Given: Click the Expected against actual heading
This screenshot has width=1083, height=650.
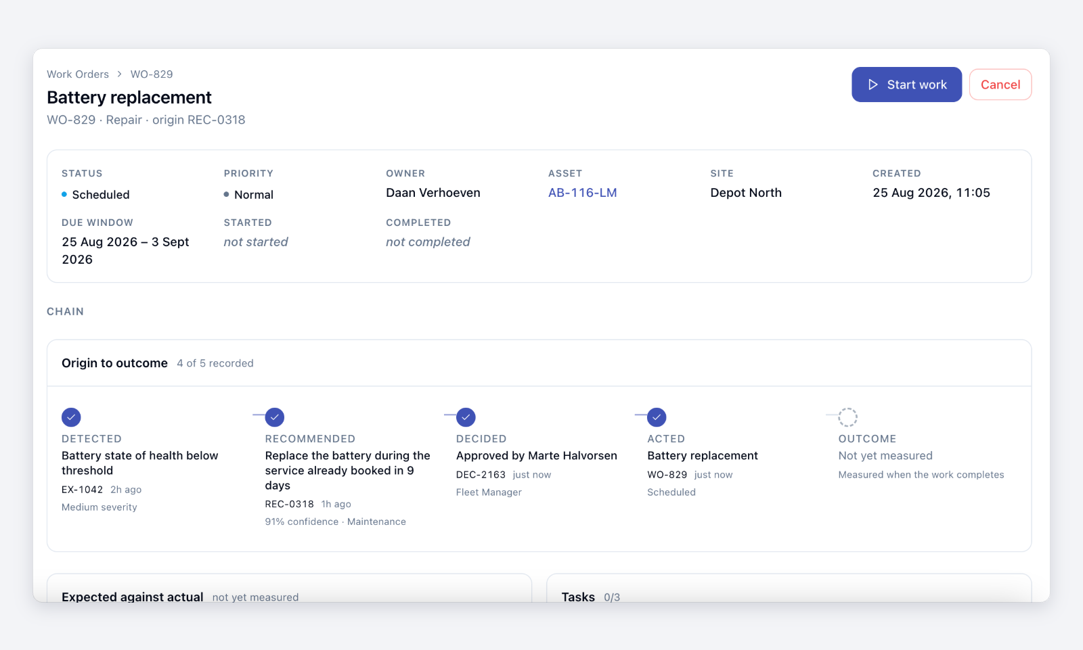Looking at the screenshot, I should click(x=132, y=597).
